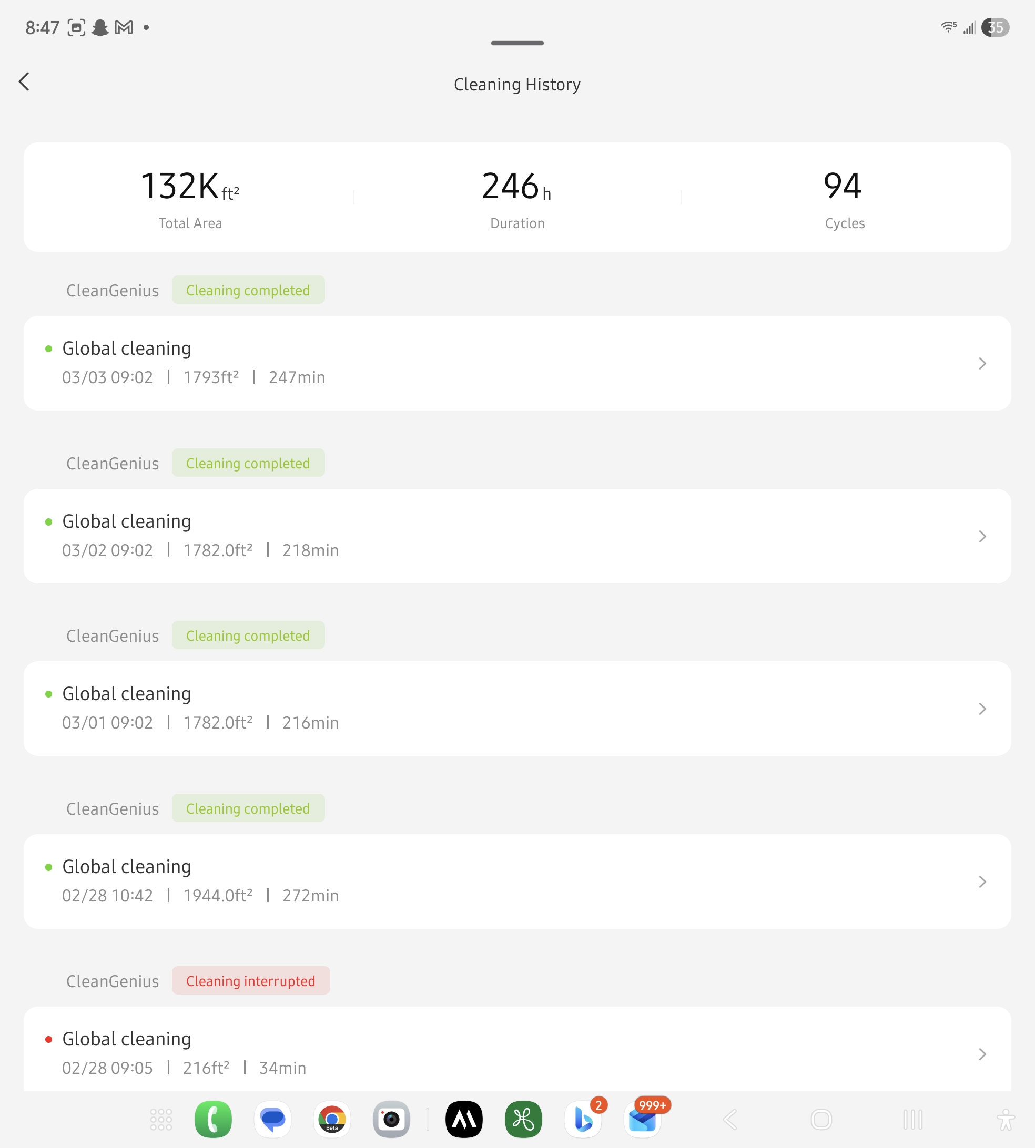The height and width of the screenshot is (1148, 1035).
Task: Tap the Cleaning interrupted red label
Action: pyautogui.click(x=251, y=981)
